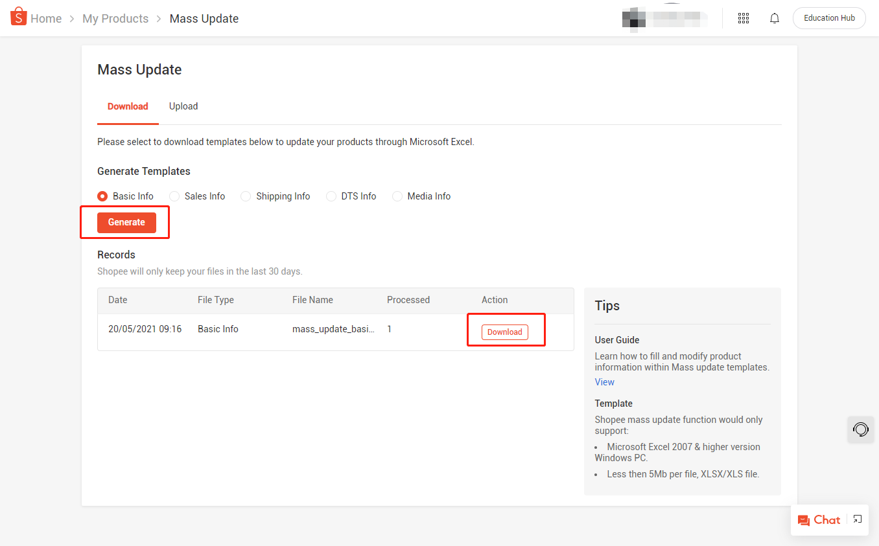Switch to the Upload tab

pyautogui.click(x=183, y=106)
